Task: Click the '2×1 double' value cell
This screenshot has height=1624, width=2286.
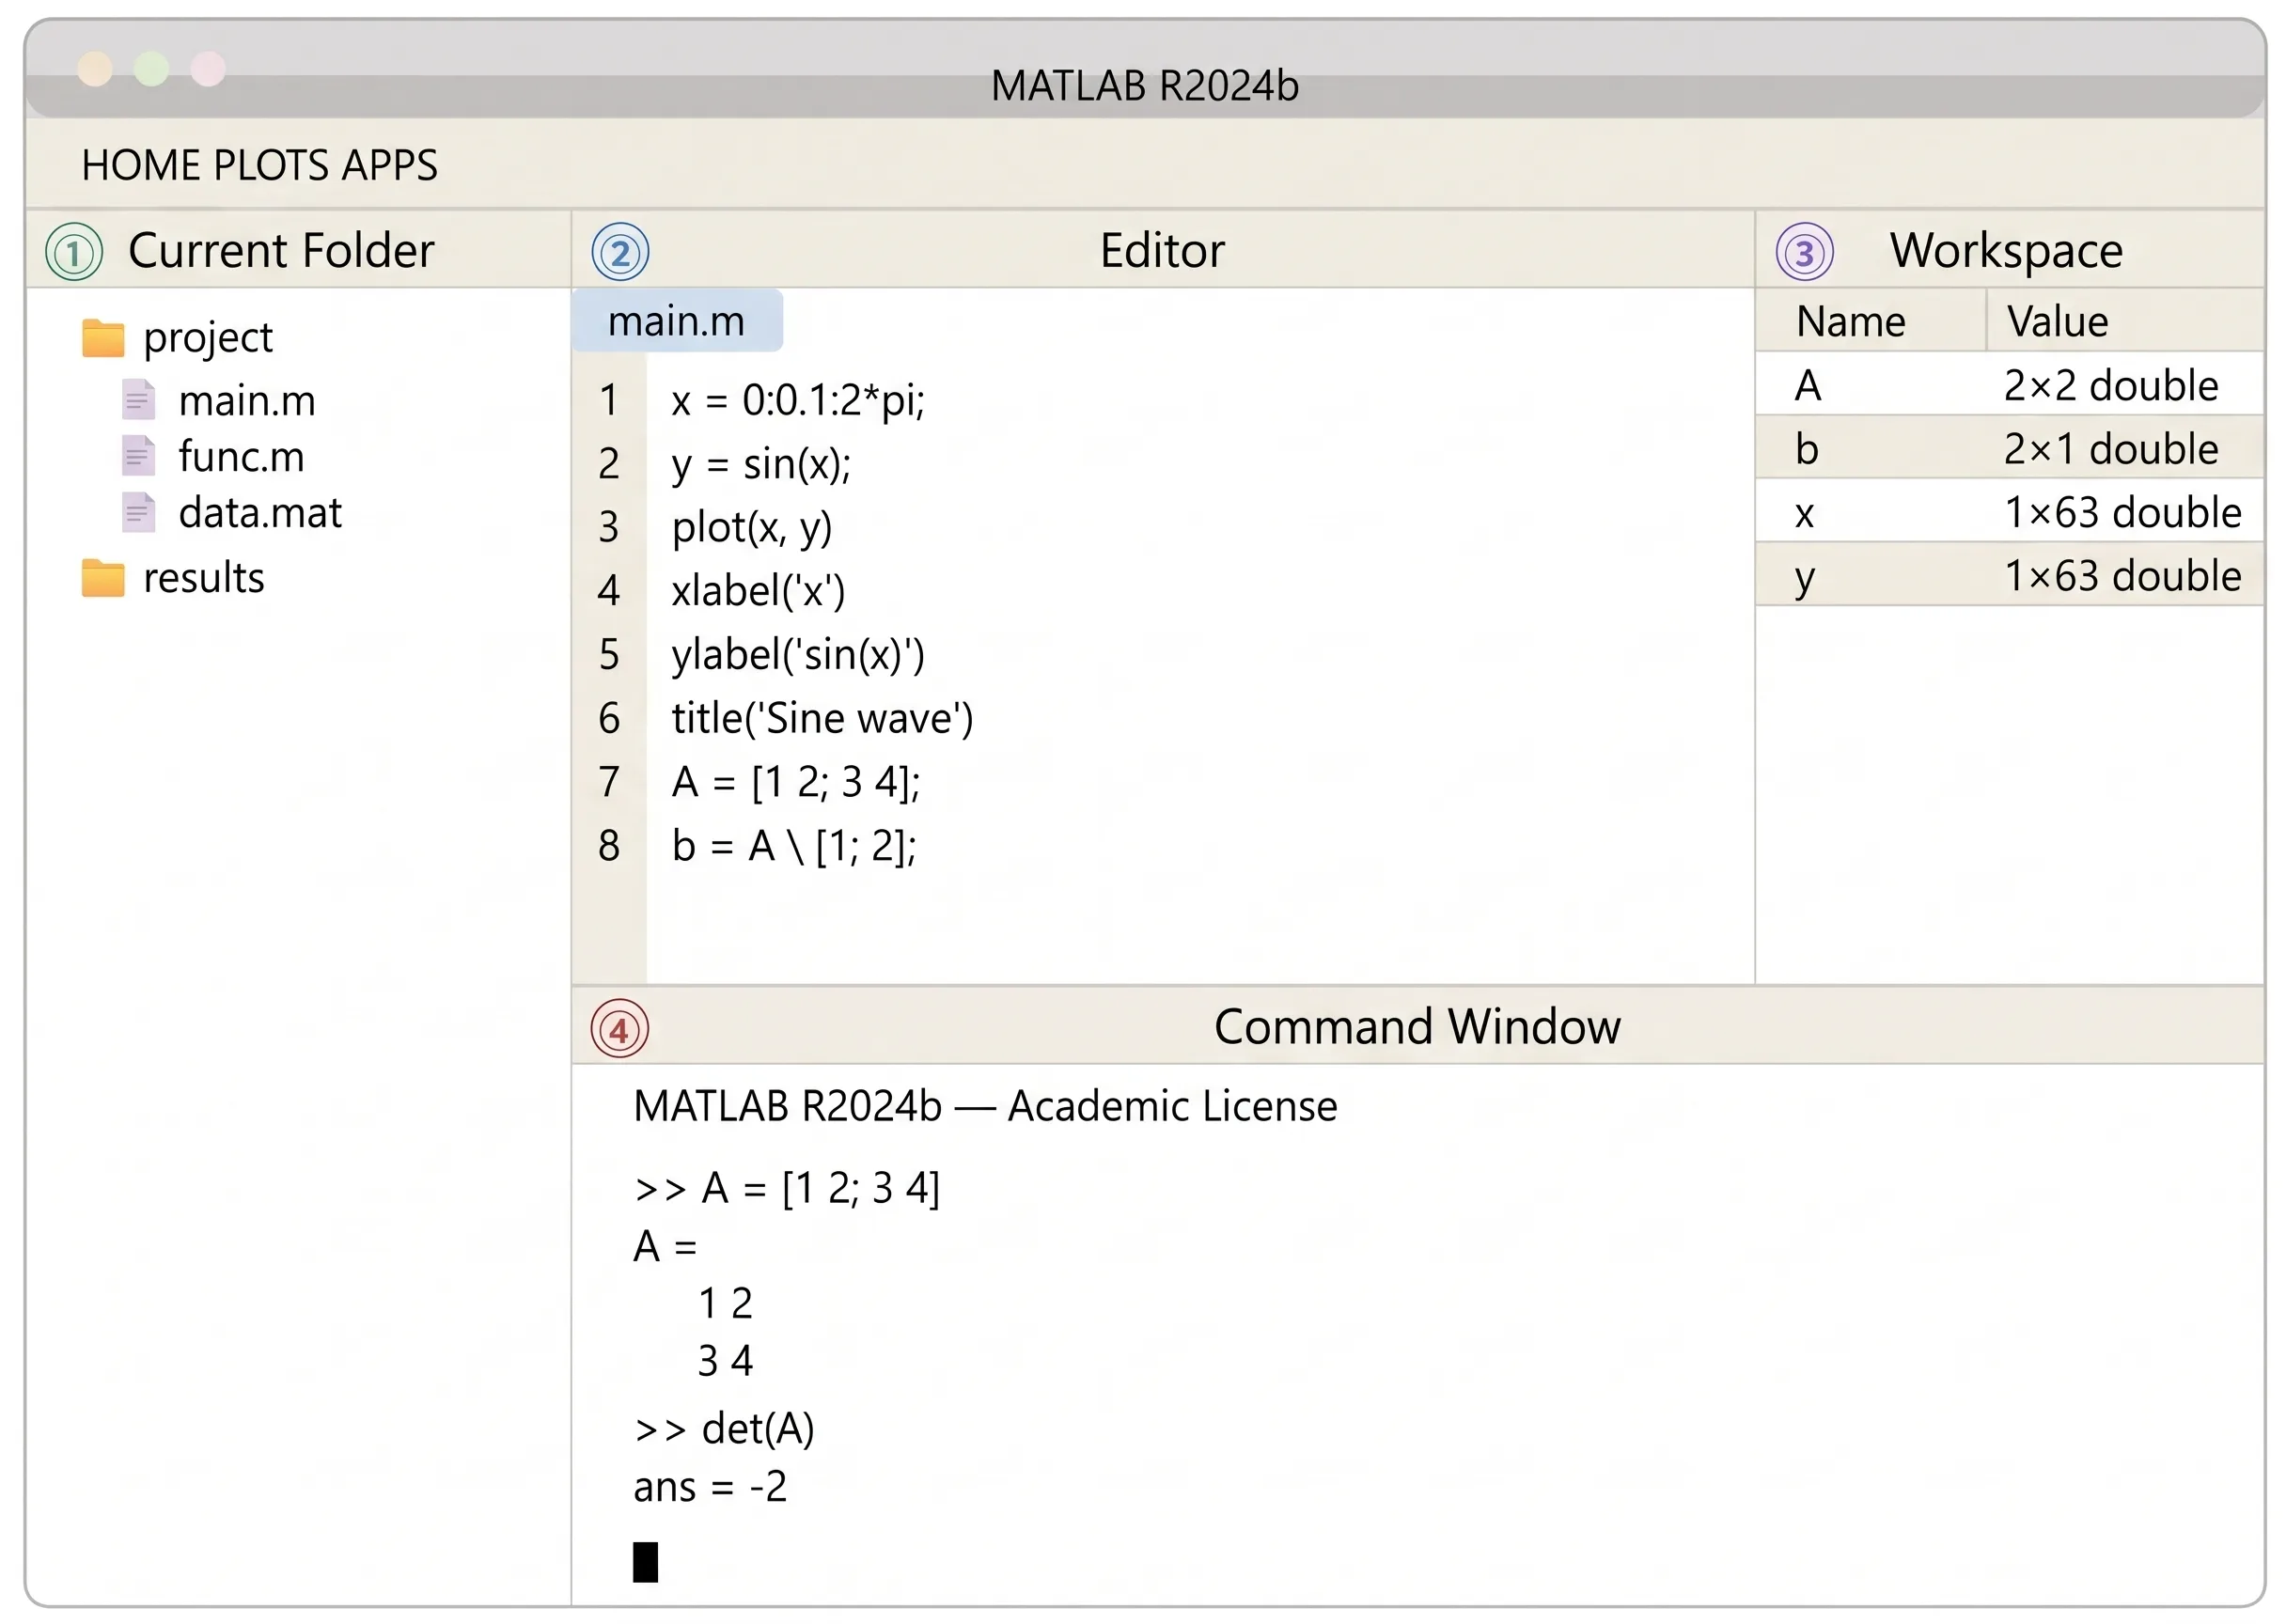Action: pos(2111,449)
